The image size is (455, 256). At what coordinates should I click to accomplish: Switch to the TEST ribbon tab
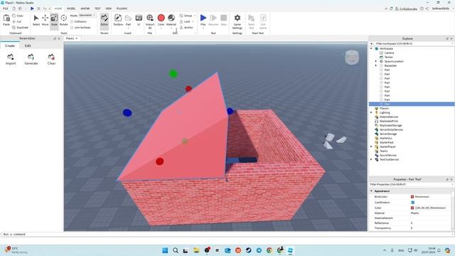pyautogui.click(x=97, y=9)
